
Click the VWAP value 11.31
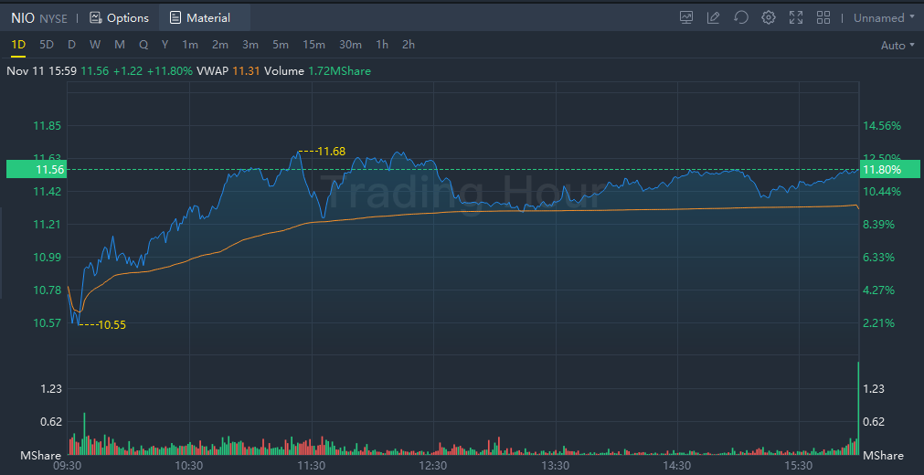[x=244, y=71]
